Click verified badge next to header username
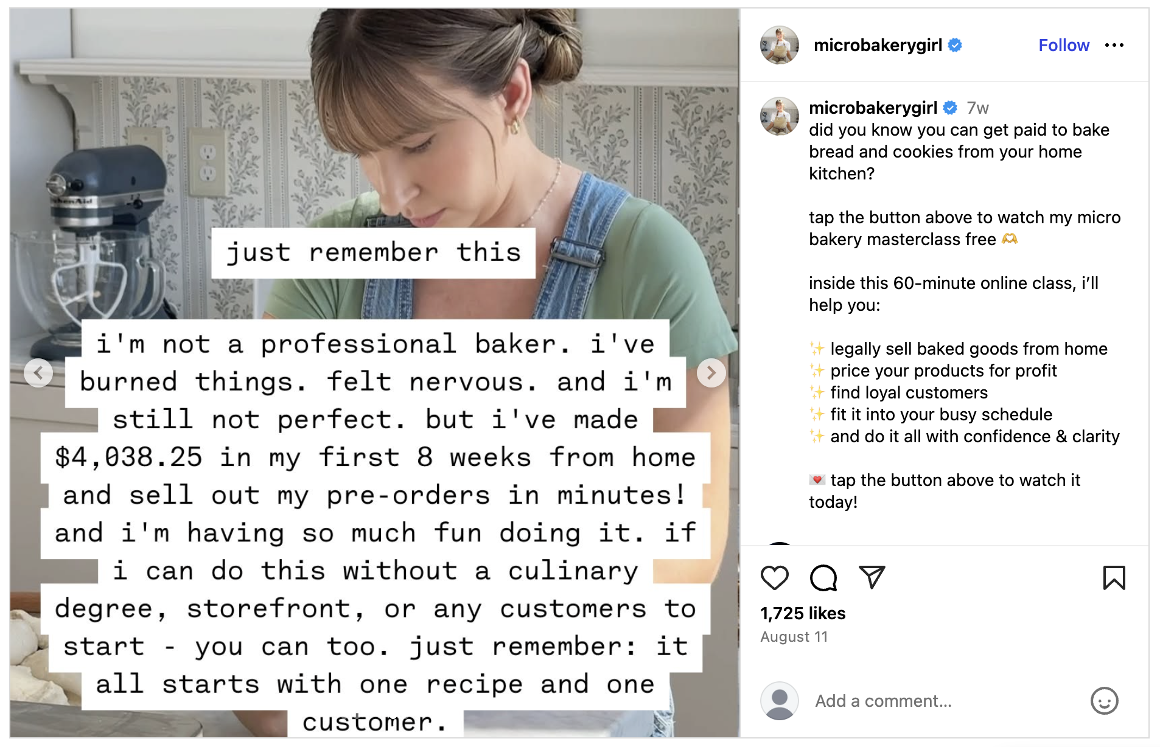1160x747 pixels. pyautogui.click(x=955, y=46)
